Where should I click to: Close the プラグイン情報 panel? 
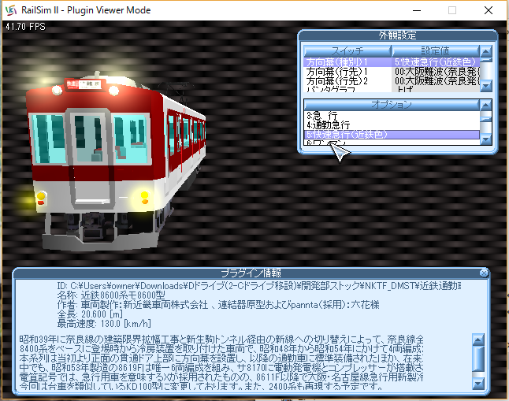pos(484,273)
